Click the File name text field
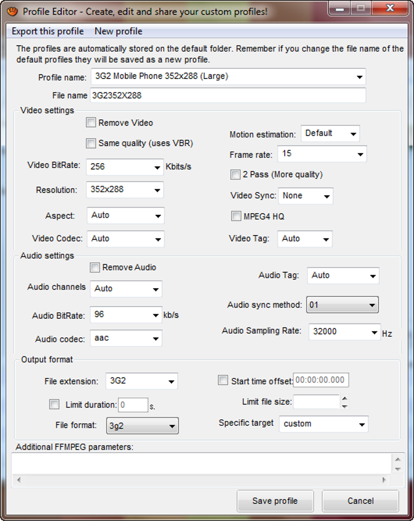Screen dimensions: 414x521 228,96
